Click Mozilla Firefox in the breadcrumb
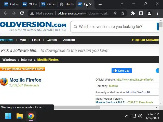Image resolution: width=163 pixels, height=122 pixels. click(48, 60)
